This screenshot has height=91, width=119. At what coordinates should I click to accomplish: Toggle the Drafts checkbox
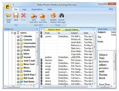tap(18, 50)
